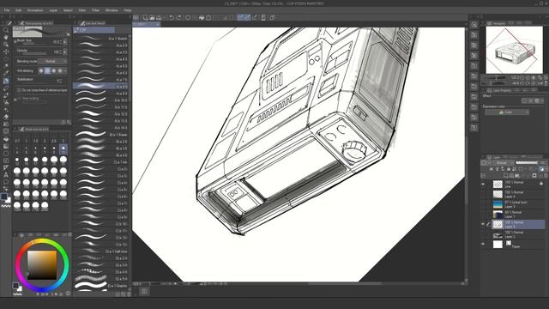The height and width of the screenshot is (309, 549).
Task: Click the lock icon on Line layer
Action: [x=541, y=184]
